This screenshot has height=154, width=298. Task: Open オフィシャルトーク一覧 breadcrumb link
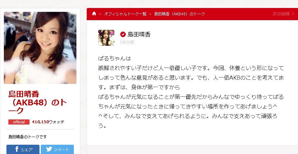pyautogui.click(x=126, y=14)
